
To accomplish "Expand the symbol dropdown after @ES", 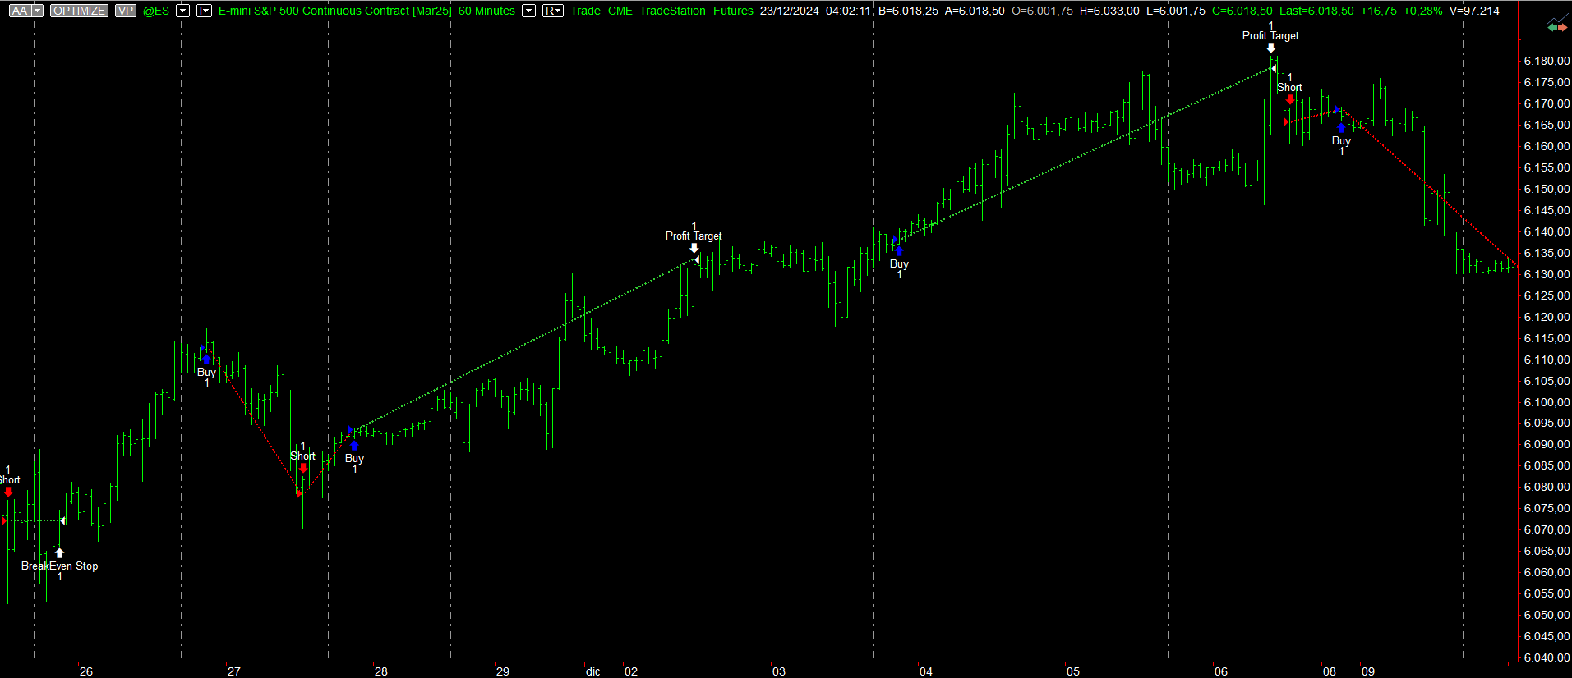I will [x=183, y=11].
